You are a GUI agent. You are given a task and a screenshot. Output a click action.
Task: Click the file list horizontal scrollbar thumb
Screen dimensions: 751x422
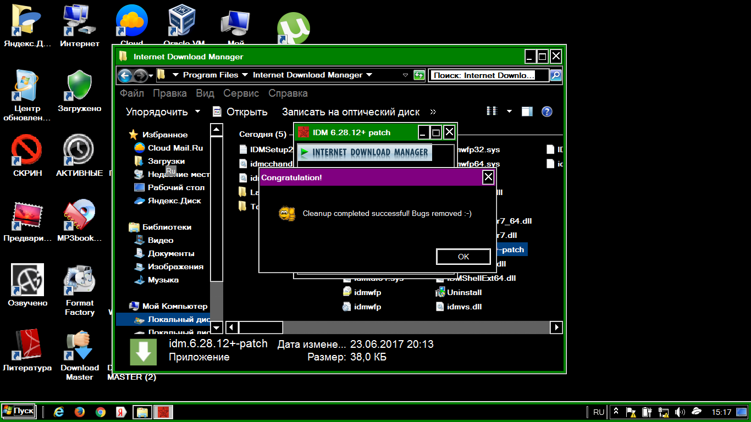coord(260,327)
